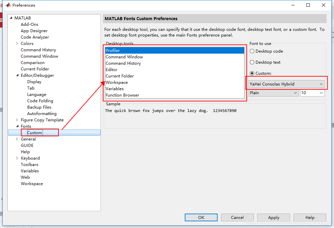
Task: Collapse the MATLAB root tree node
Action: click(11, 18)
